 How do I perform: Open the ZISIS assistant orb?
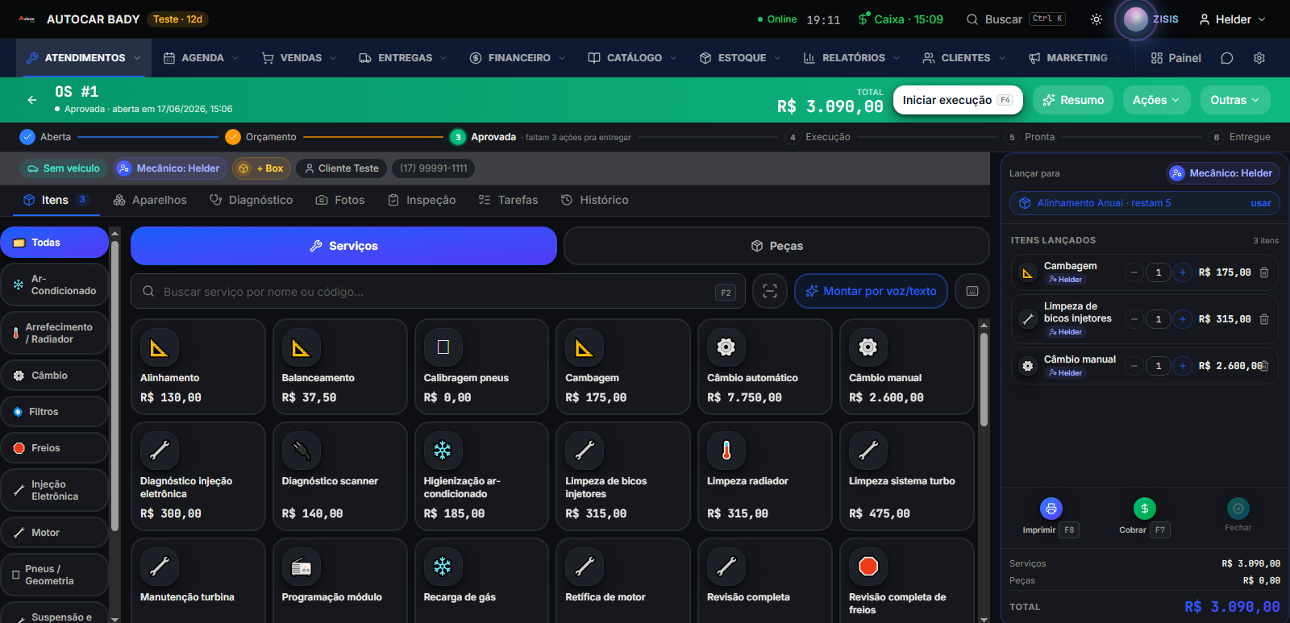click(x=1136, y=19)
